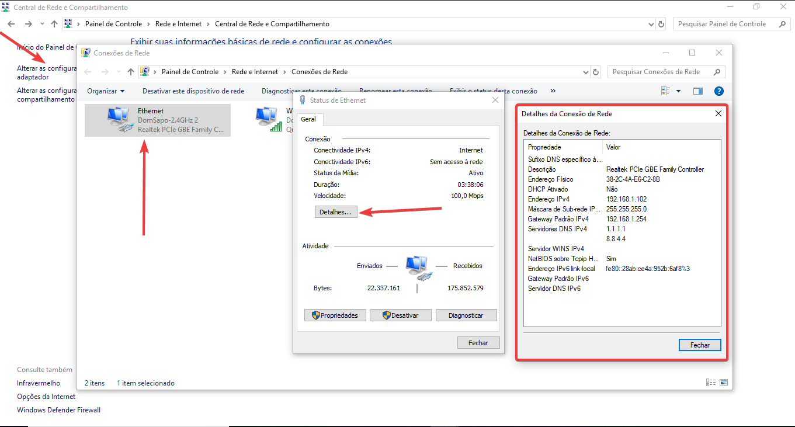The image size is (795, 427).
Task: Click the Propriedades button
Action: [335, 315]
